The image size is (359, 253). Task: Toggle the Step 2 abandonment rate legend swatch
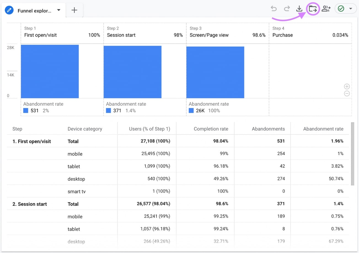coord(108,110)
